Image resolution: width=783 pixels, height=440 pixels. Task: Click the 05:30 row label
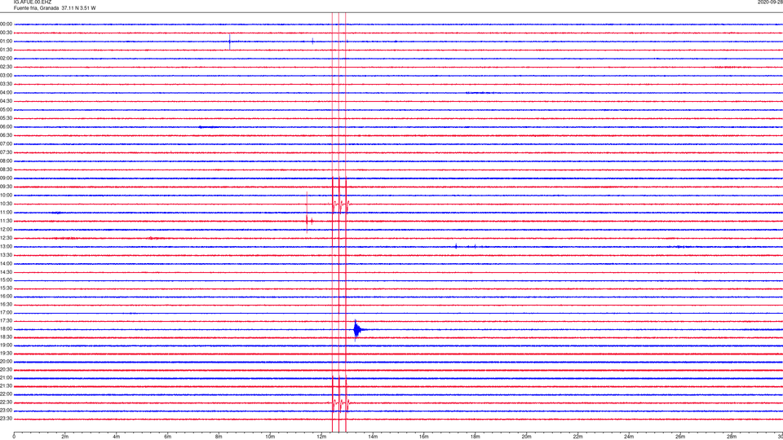click(6, 118)
